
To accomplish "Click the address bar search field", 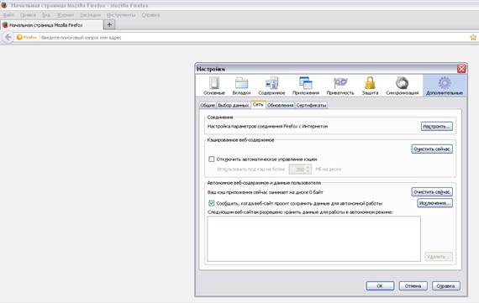I will click(254, 37).
